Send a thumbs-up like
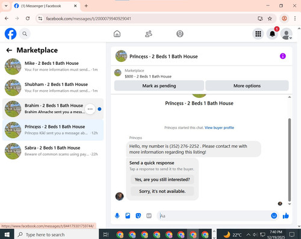 (285, 216)
